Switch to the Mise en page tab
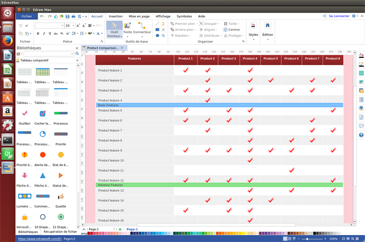 [x=139, y=16]
